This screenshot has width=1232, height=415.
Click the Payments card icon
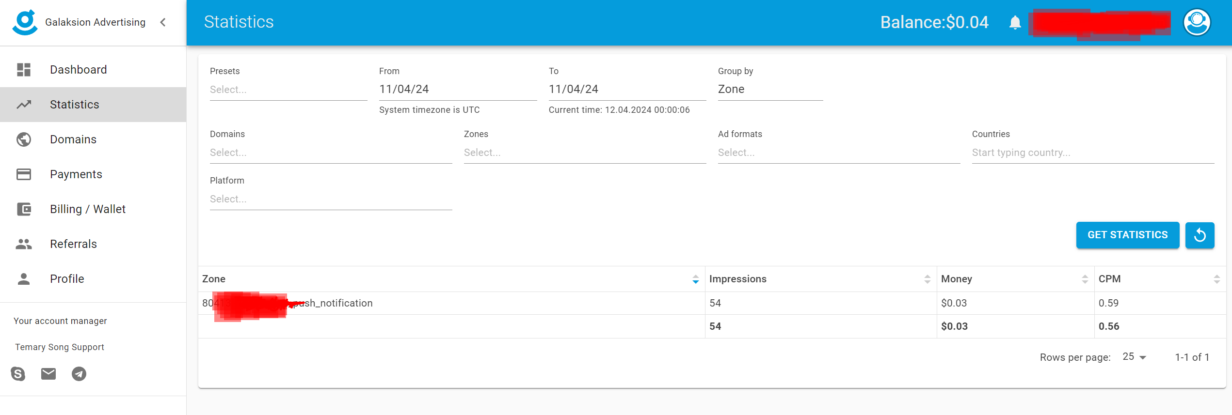24,174
